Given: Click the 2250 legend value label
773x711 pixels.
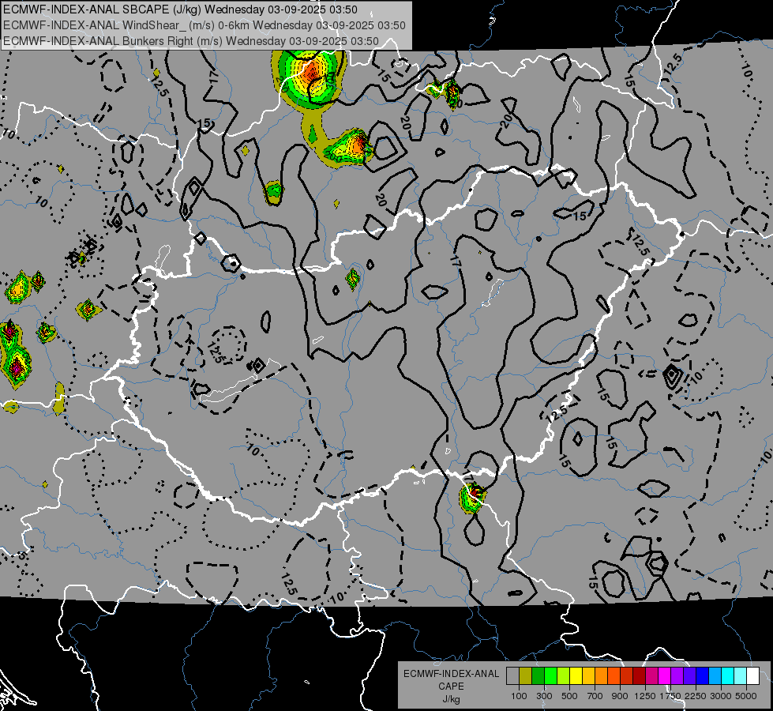Looking at the screenshot, I should click(696, 696).
